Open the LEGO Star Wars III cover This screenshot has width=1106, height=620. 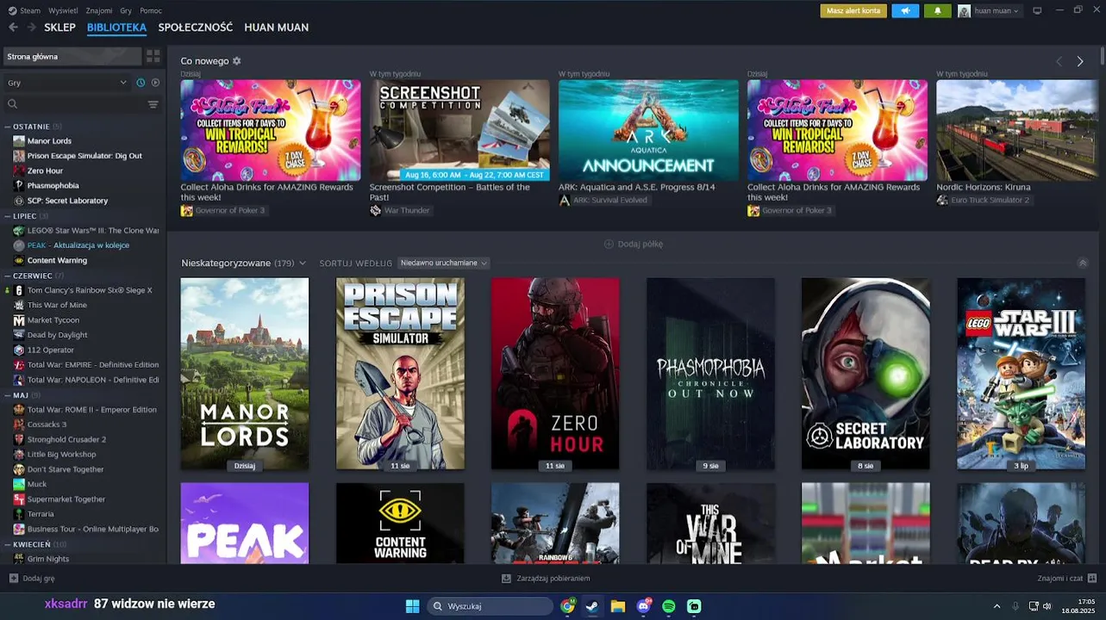click(x=1021, y=374)
